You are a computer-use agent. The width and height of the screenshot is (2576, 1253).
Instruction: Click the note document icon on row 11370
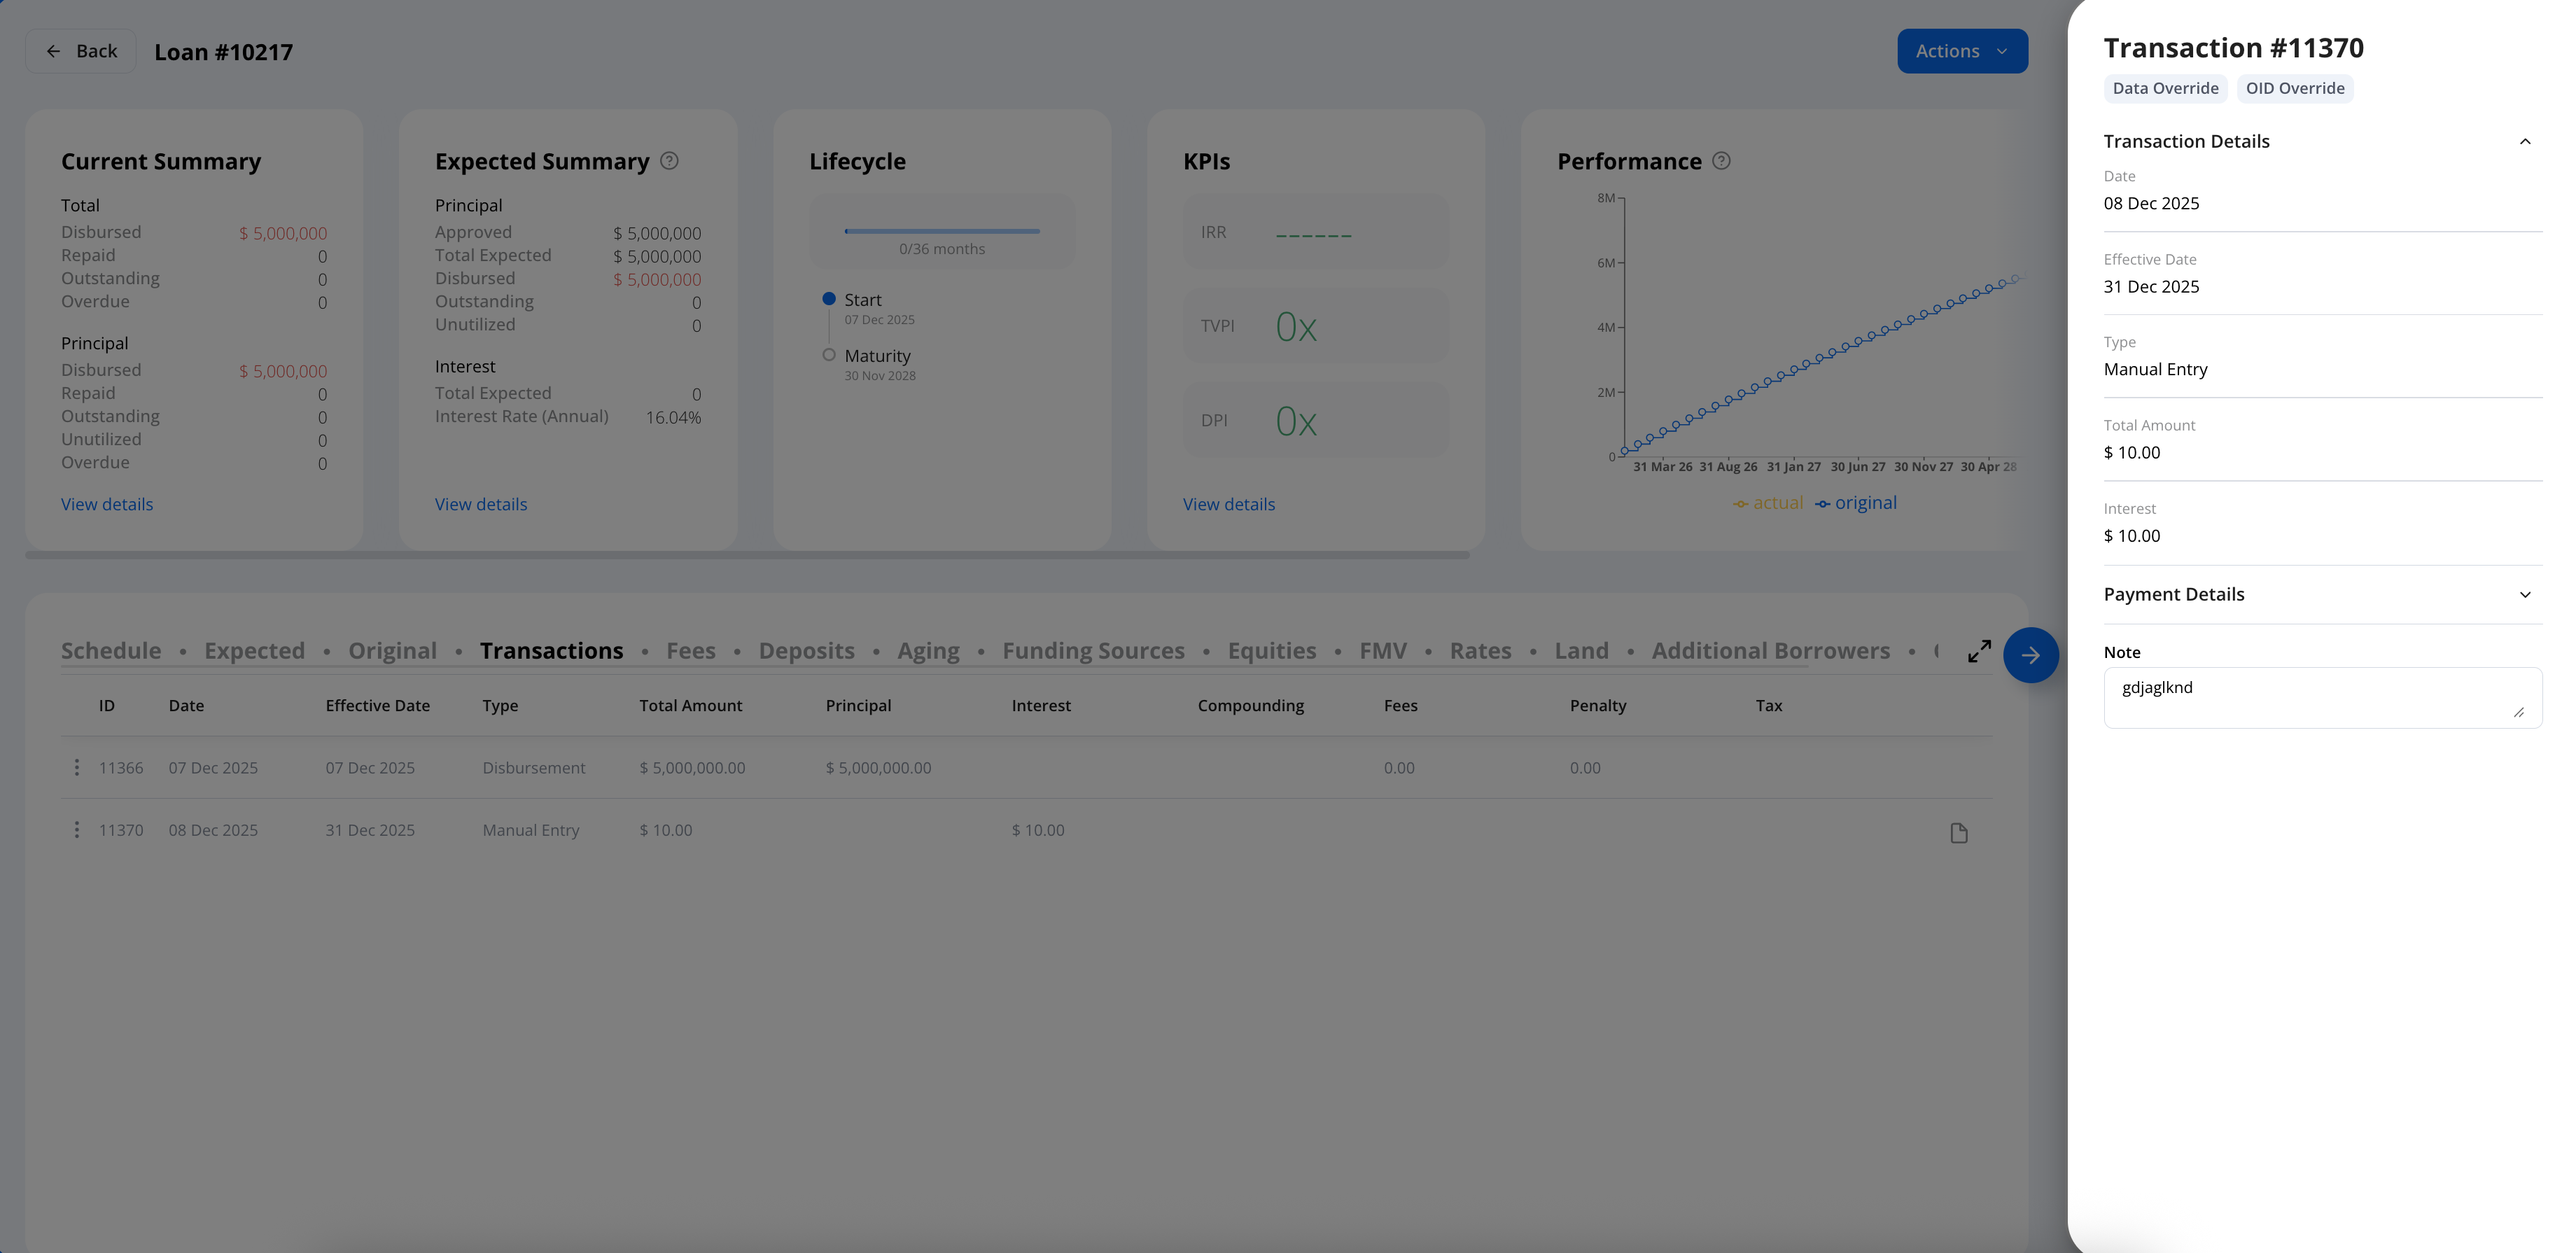(1958, 832)
